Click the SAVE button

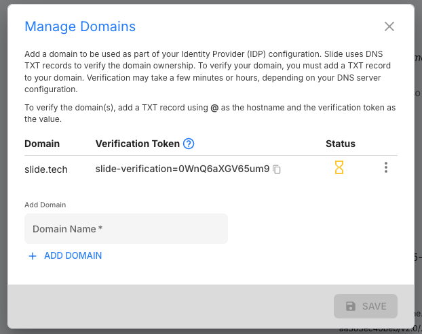[366, 306]
